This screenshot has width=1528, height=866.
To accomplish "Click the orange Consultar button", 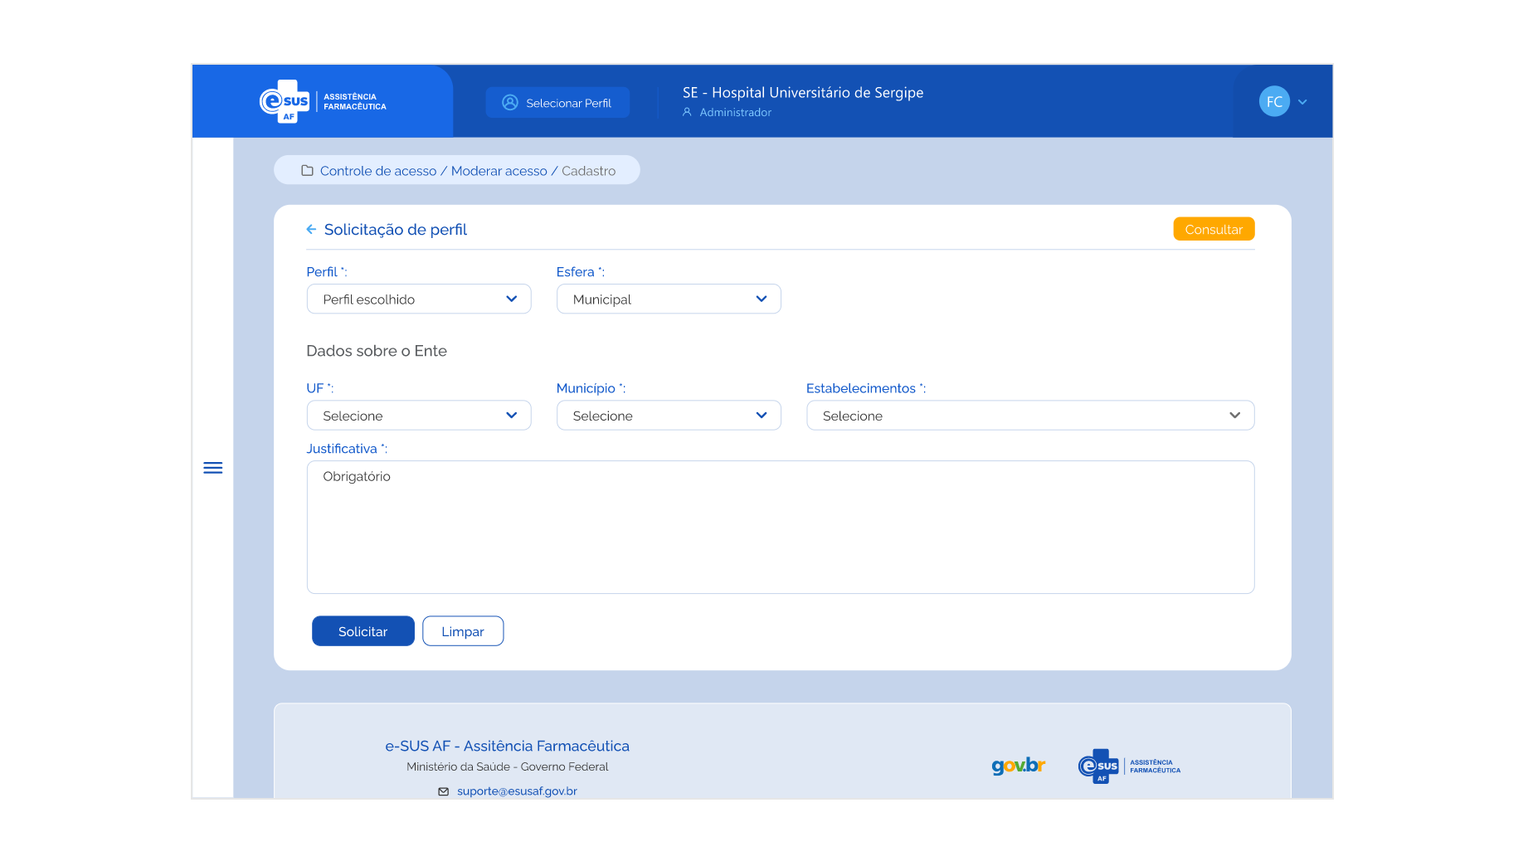I will pos(1213,230).
